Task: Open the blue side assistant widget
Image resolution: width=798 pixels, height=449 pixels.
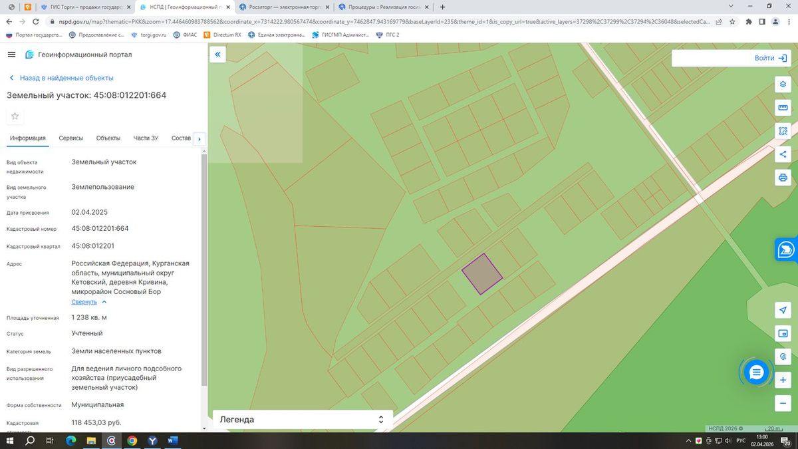Action: point(786,249)
